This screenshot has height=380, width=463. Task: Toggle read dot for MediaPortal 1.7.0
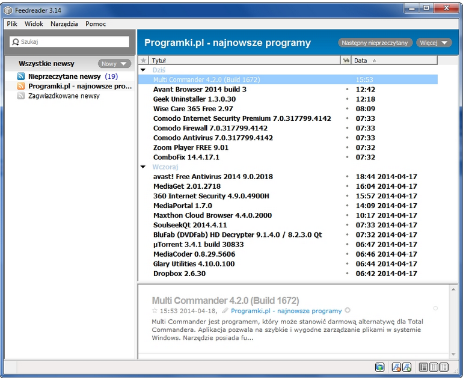click(x=348, y=206)
